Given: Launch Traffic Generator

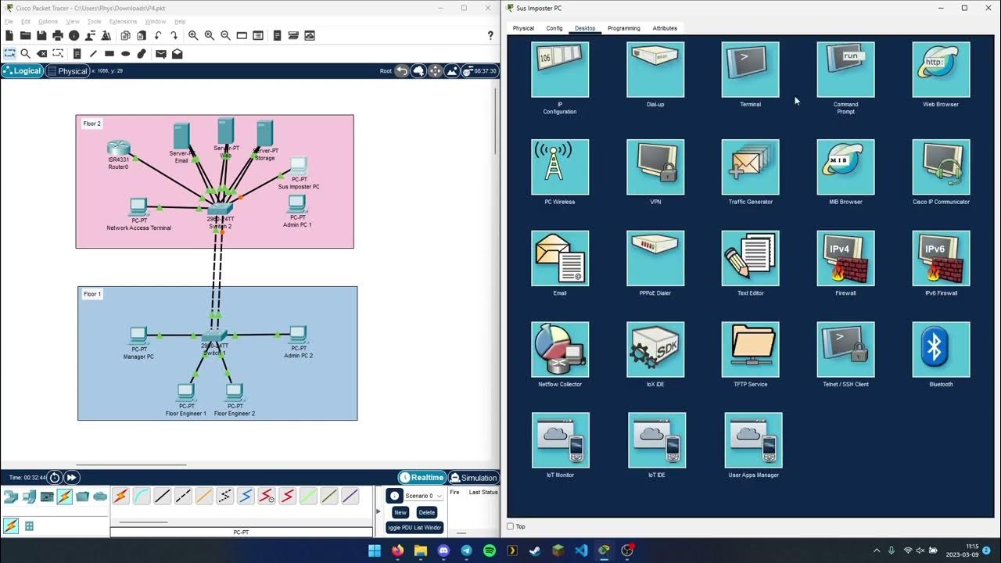Looking at the screenshot, I should (x=751, y=167).
